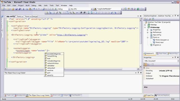The image size is (180, 101).
Task: Pick severity from the IntelliSense list
Action: point(50,75)
